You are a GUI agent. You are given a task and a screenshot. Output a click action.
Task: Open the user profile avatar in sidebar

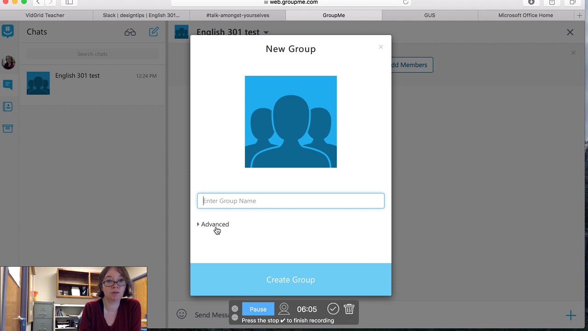click(x=8, y=62)
